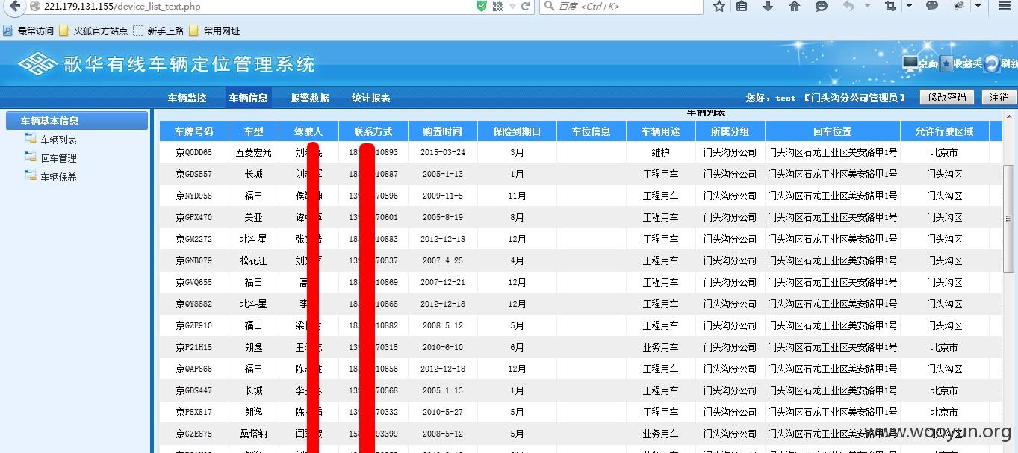Click the speech bubble toolbar icon

(x=932, y=6)
